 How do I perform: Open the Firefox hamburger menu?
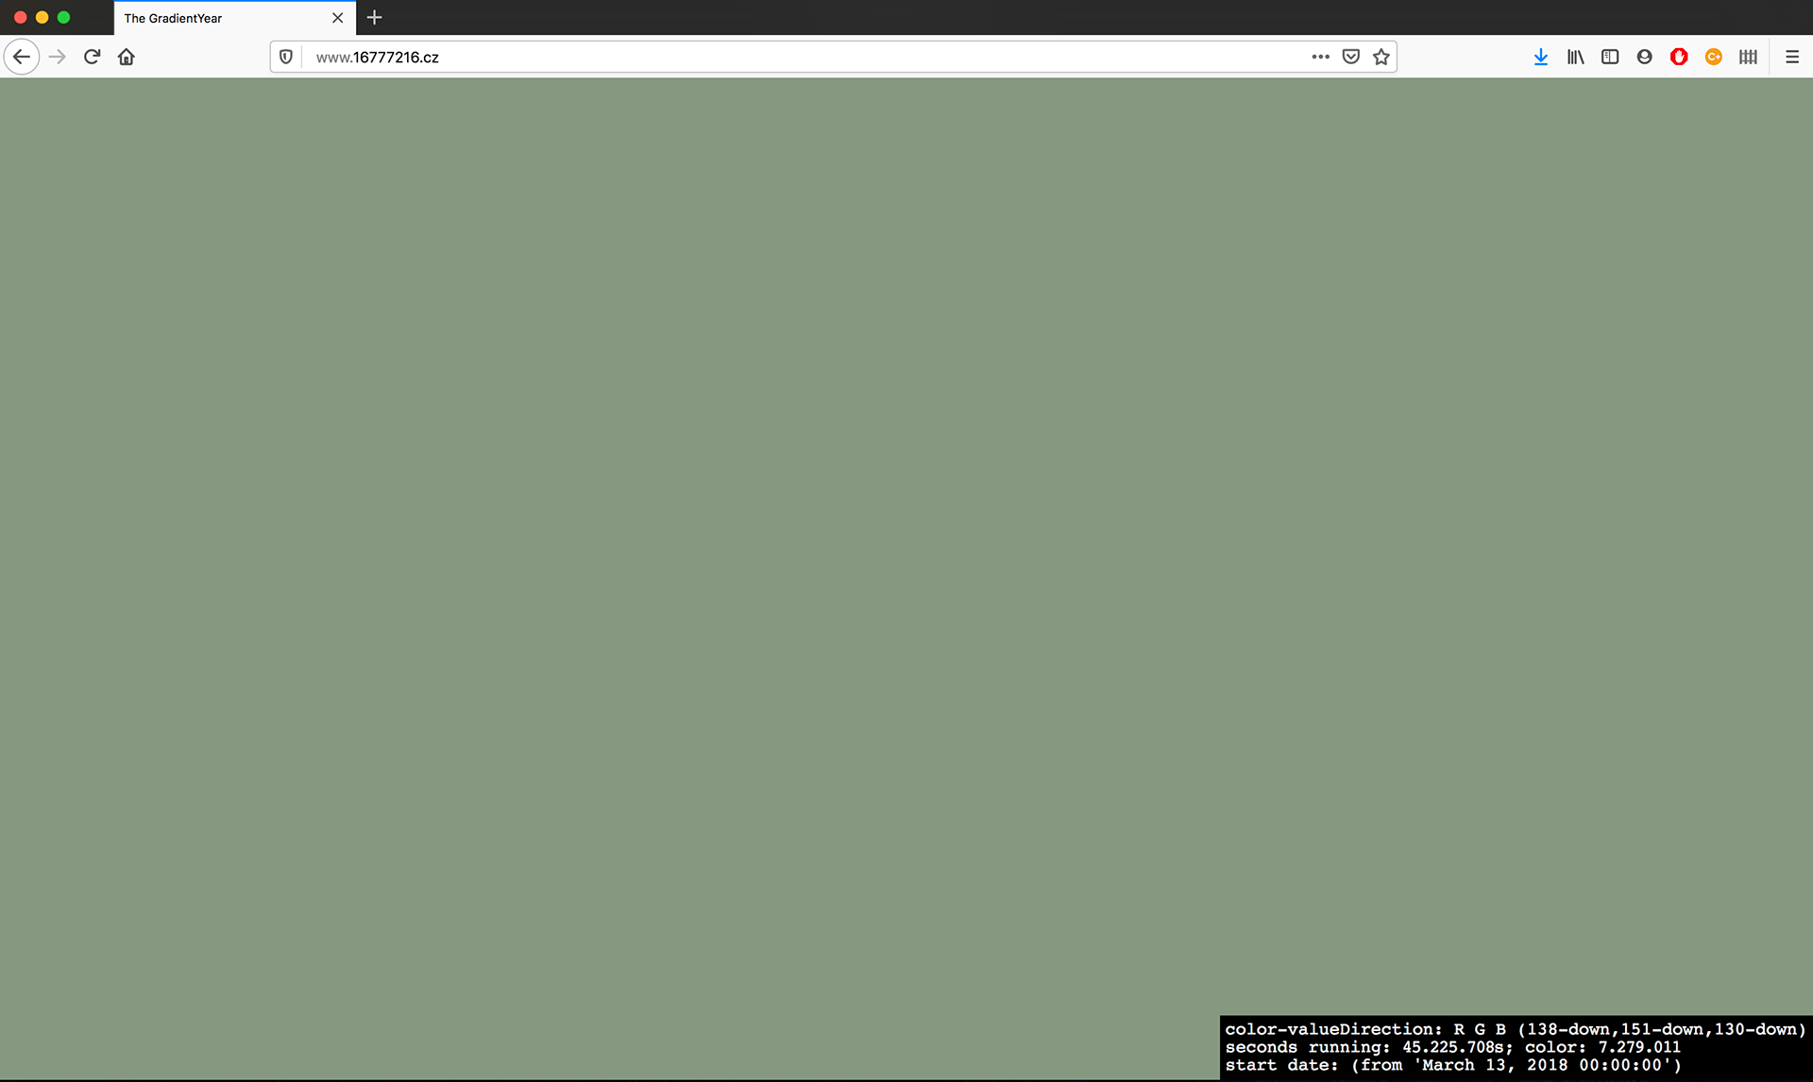click(1792, 57)
